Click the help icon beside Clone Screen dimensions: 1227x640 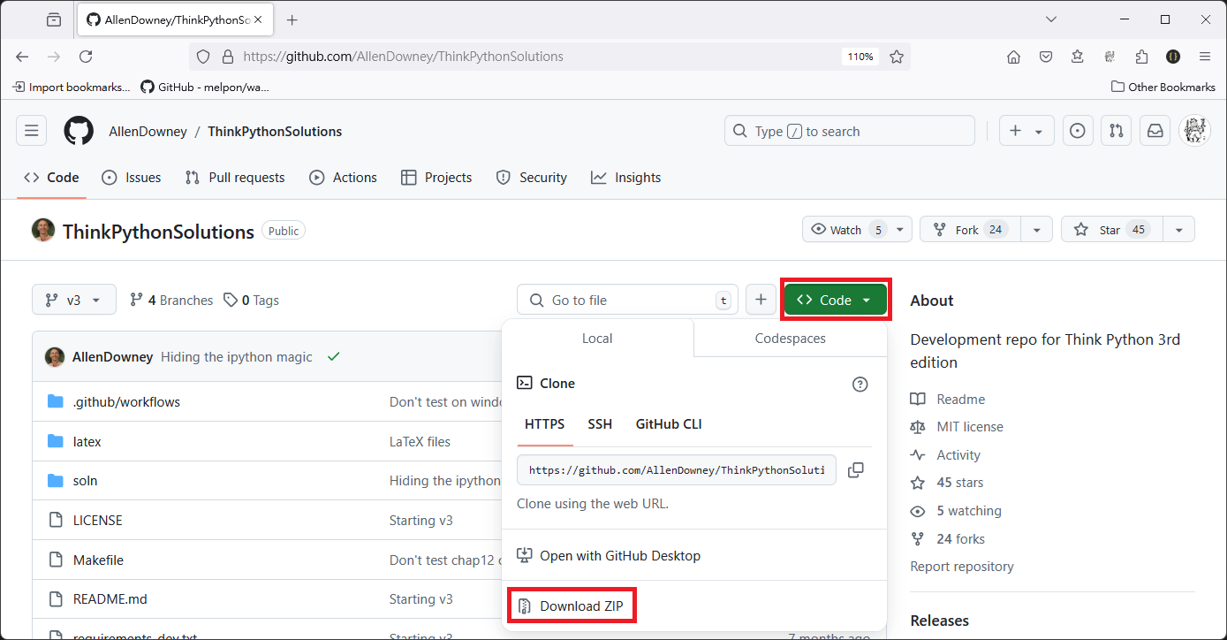860,384
